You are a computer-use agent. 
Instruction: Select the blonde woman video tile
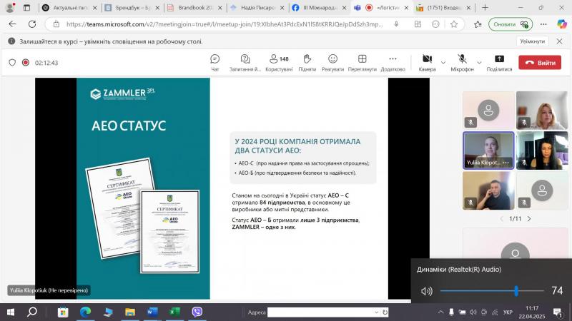click(542, 111)
